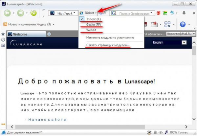Viewport: 197px width, 136px height.
Task: Open the English language selector
Action: click(x=170, y=42)
